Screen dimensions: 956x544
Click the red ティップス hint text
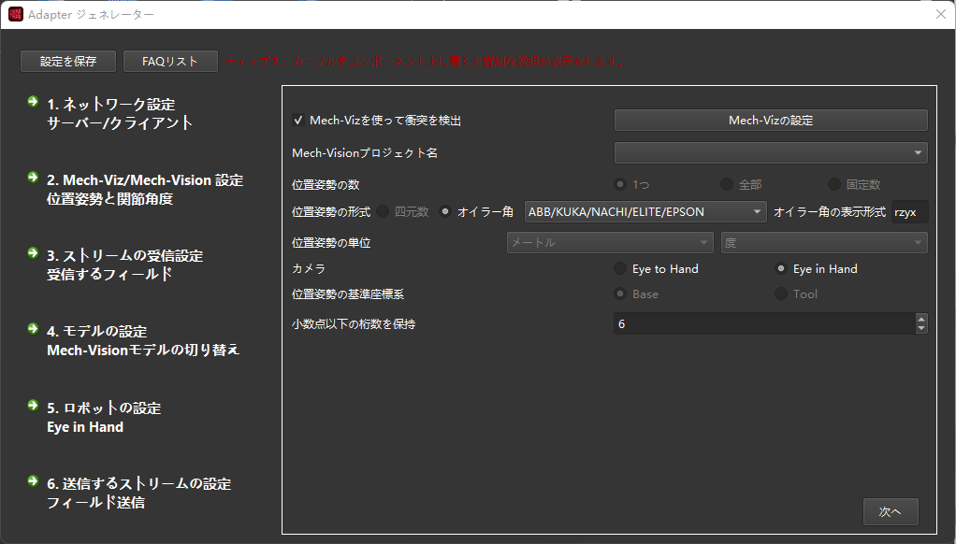pyautogui.click(x=425, y=61)
